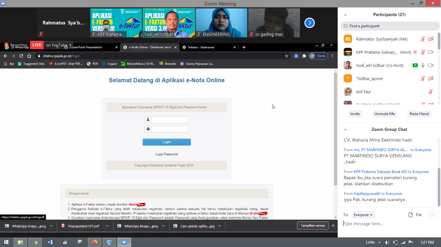Screen dimensions: 441x247
Task: Open Zoom from the Windows taskbar
Action: (124, 242)
